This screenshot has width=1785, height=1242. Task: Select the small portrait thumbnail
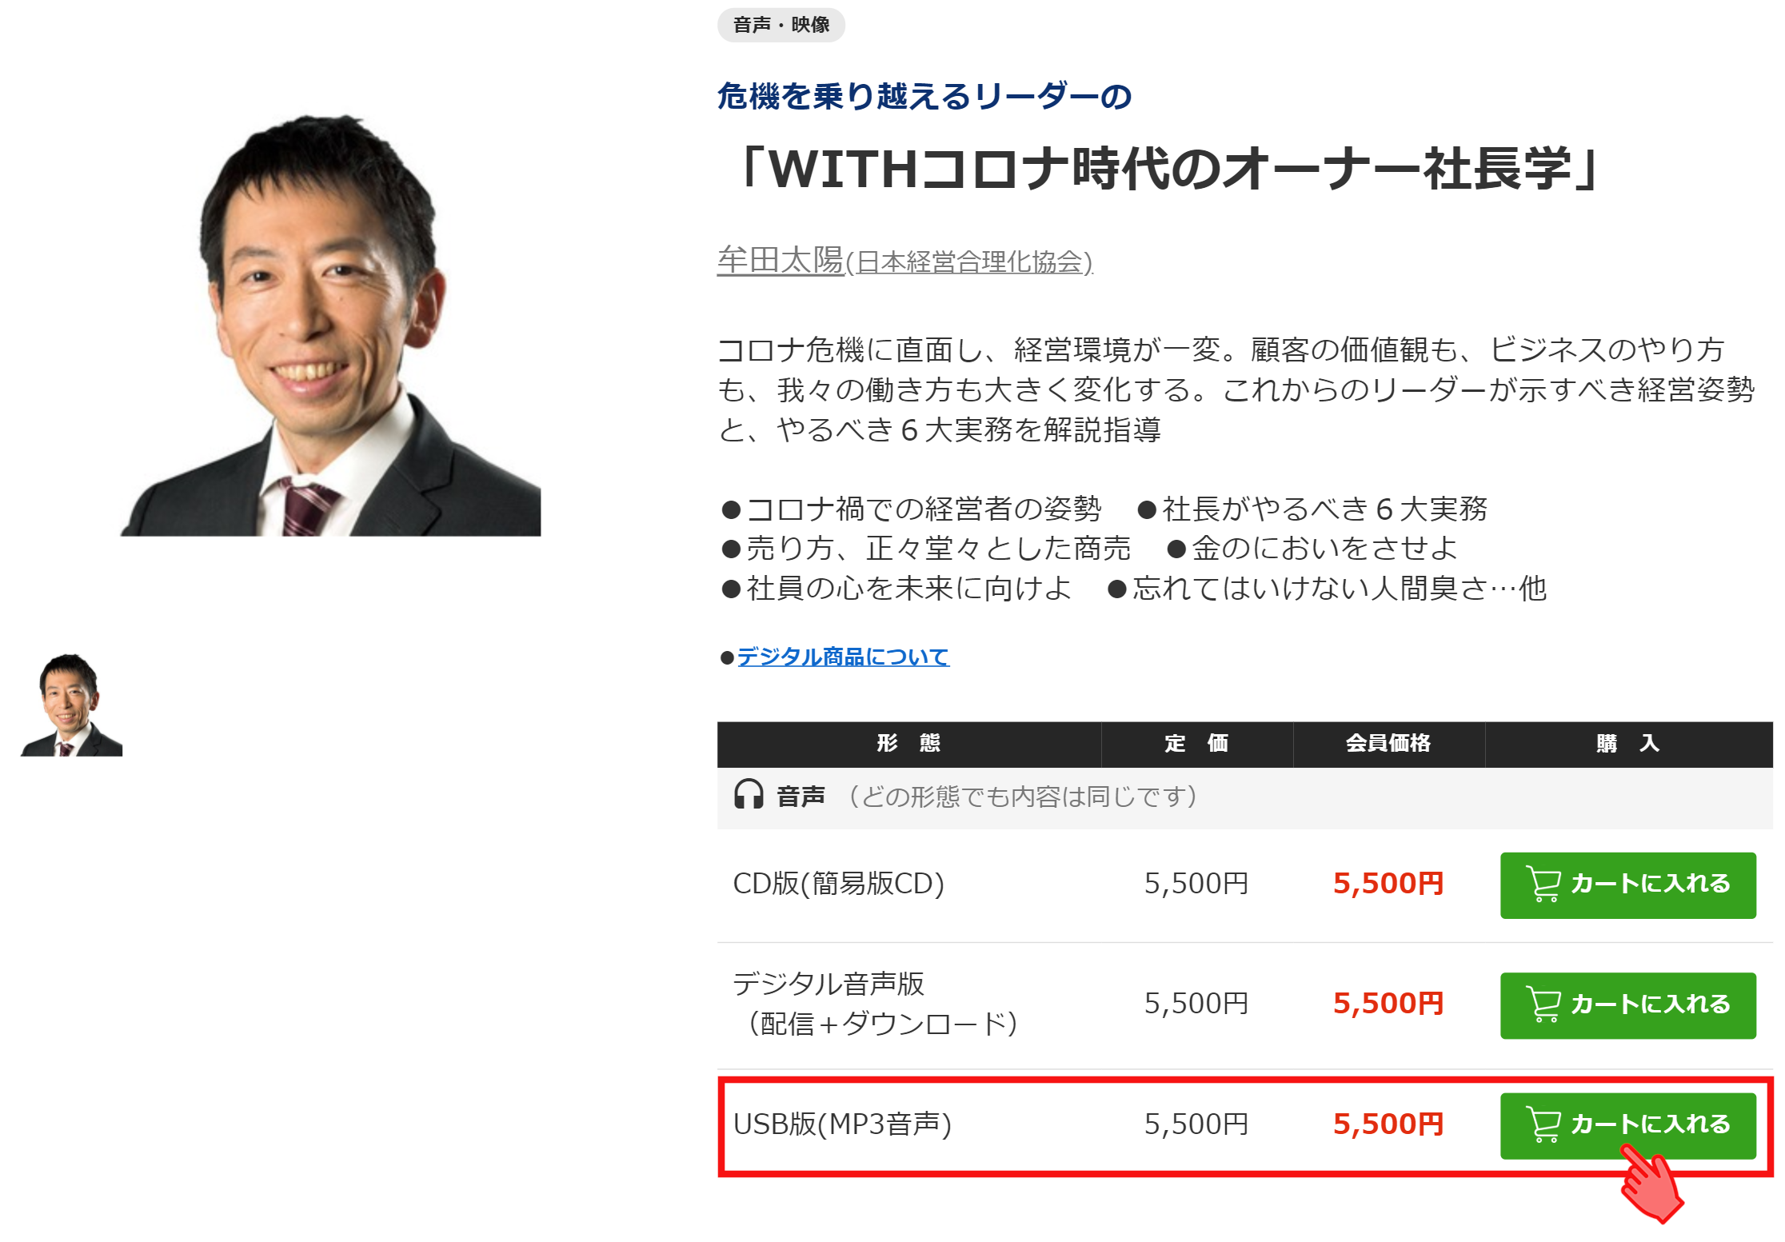(71, 705)
